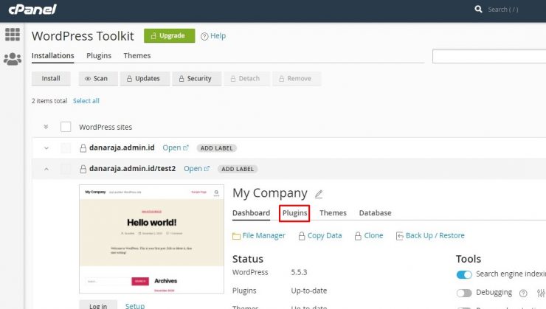Open the My Company Database tab

tap(375, 213)
